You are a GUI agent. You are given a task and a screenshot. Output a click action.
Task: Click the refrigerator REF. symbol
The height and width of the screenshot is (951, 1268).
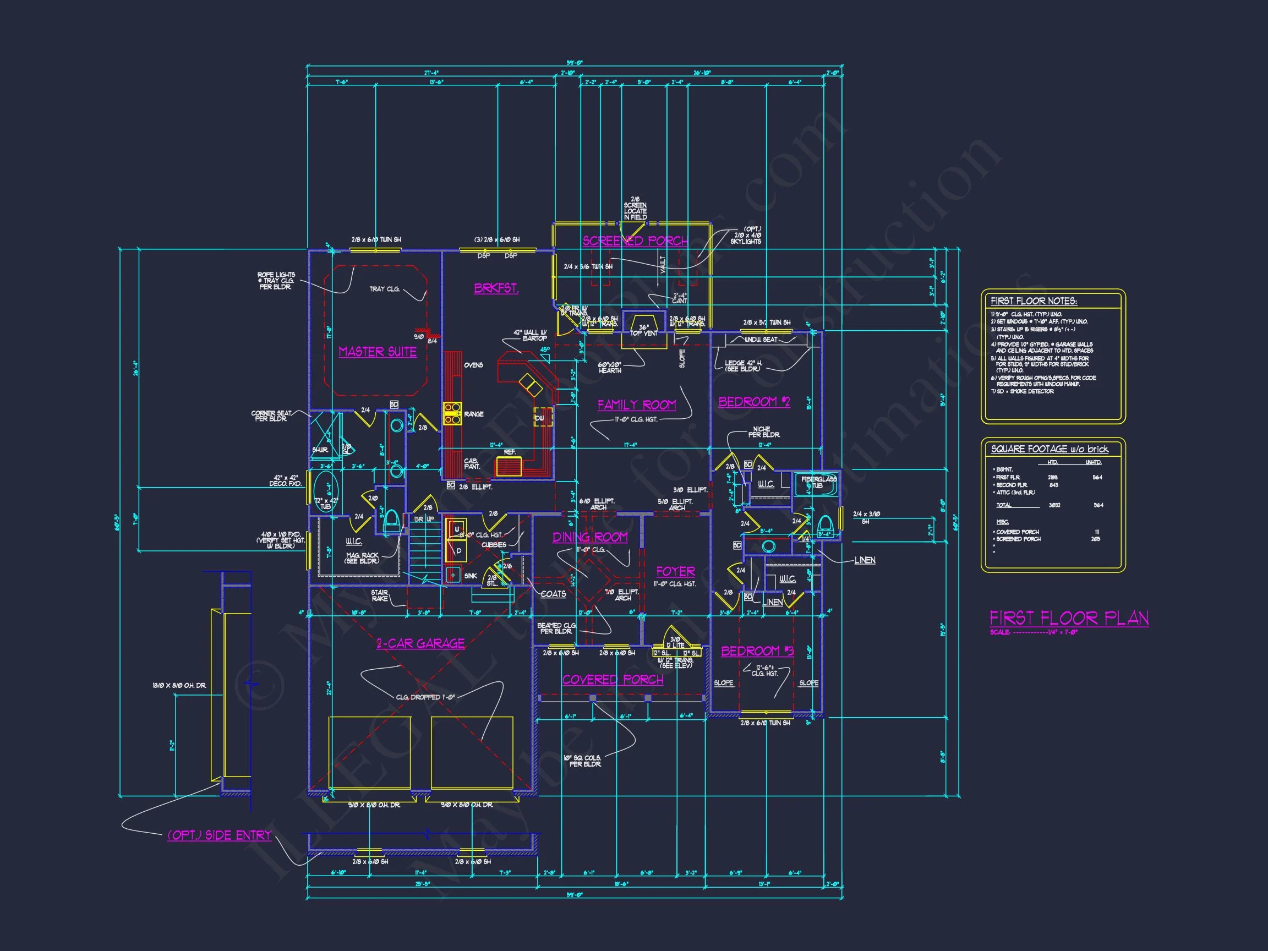coord(510,467)
